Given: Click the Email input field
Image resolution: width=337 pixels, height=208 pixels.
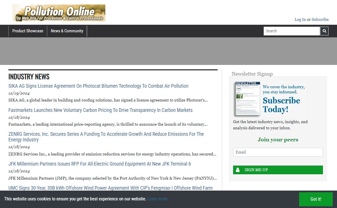Looking at the screenshot, I should pyautogui.click(x=278, y=152).
